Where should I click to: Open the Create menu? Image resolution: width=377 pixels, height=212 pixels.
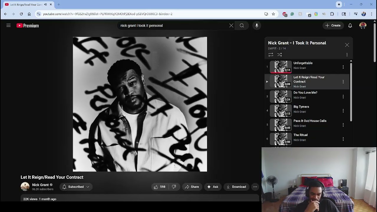click(x=333, y=26)
